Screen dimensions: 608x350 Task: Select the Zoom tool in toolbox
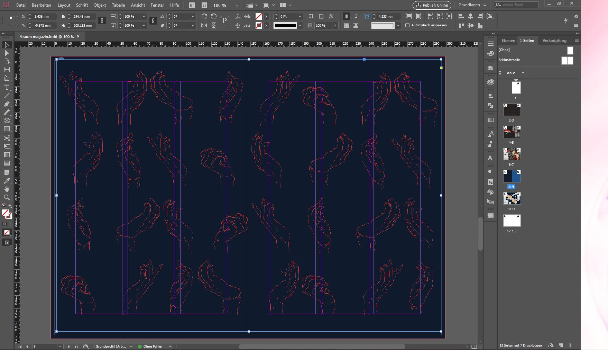click(7, 197)
